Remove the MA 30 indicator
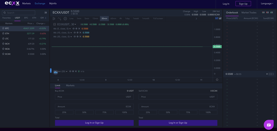 pos(80,37)
